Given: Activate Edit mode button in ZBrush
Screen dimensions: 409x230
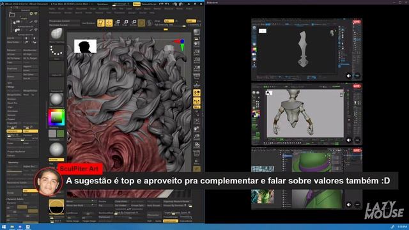Looking at the screenshot, I should 101,23.
